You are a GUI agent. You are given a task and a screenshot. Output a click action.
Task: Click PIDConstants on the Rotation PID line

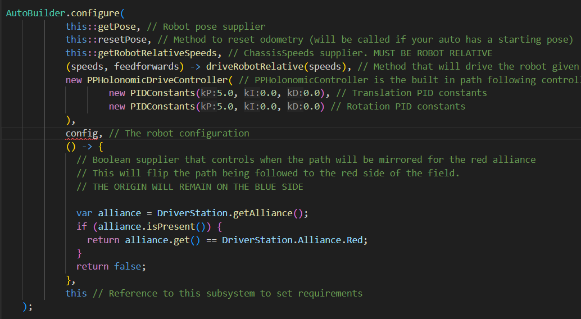click(x=162, y=106)
